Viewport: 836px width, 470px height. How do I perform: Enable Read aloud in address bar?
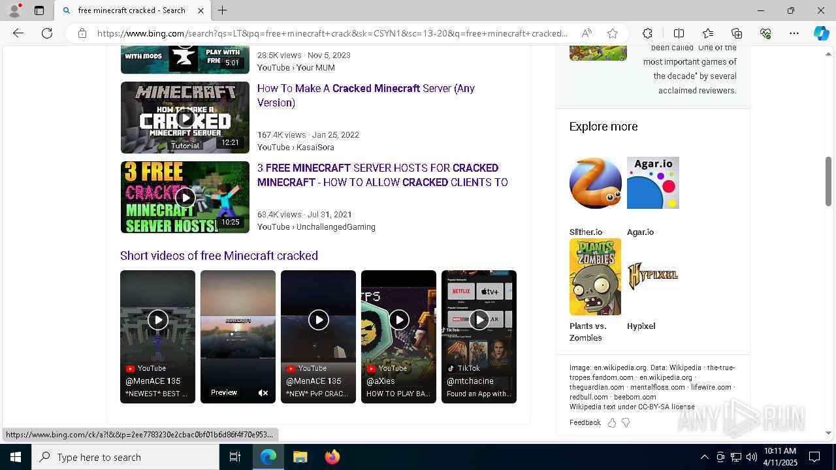[x=587, y=33]
